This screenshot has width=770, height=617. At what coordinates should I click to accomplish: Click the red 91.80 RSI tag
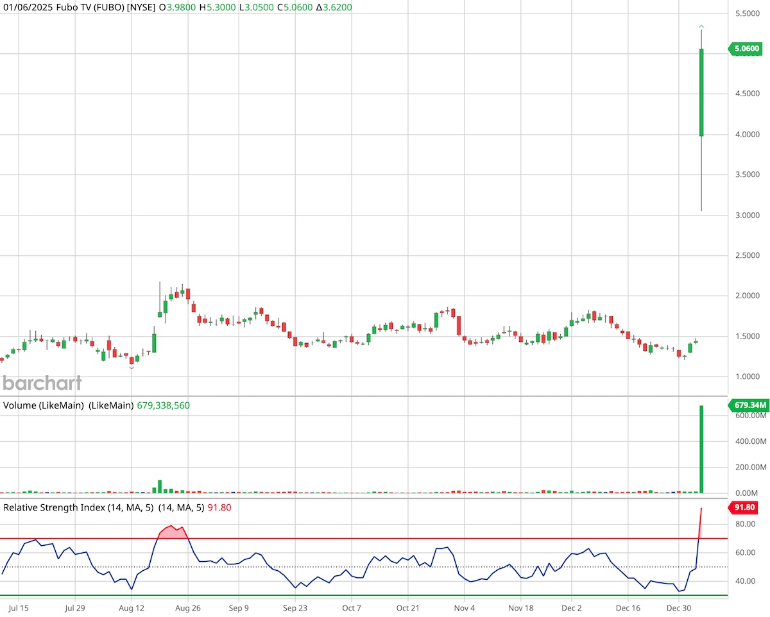744,507
